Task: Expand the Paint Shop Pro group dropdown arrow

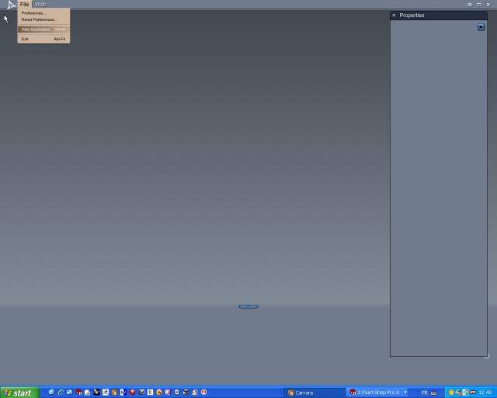Action: (405, 393)
